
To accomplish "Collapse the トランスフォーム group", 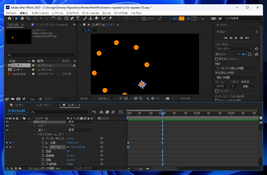I will 34,134.
